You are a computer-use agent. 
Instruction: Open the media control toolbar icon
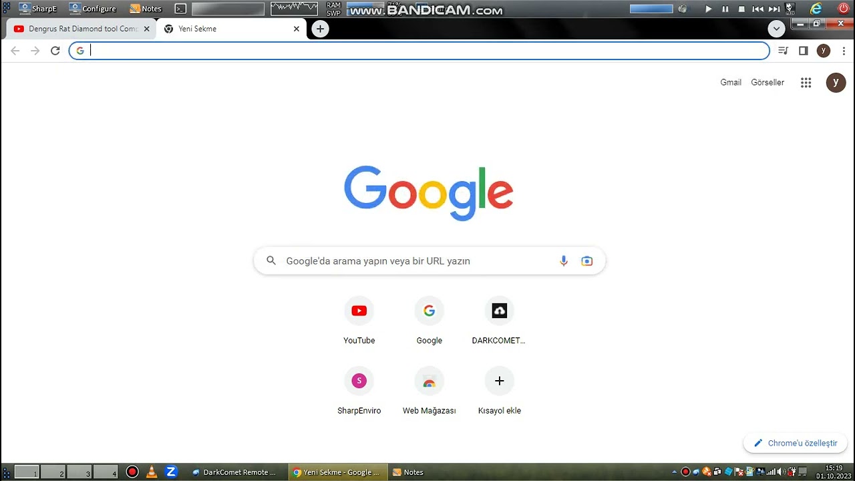pyautogui.click(x=784, y=51)
